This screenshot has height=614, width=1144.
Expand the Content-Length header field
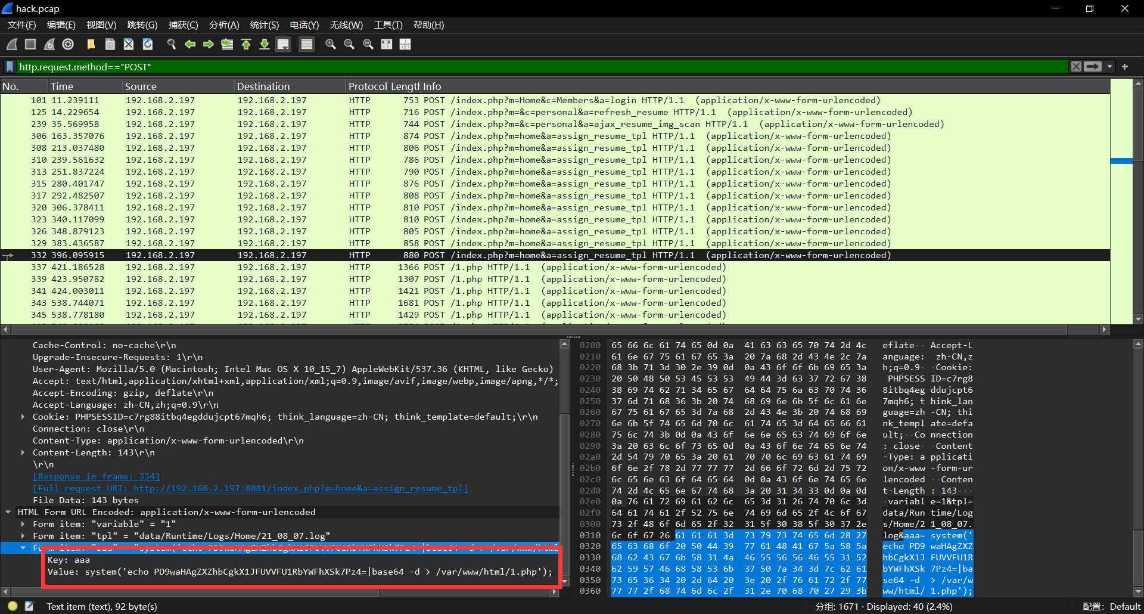click(23, 452)
